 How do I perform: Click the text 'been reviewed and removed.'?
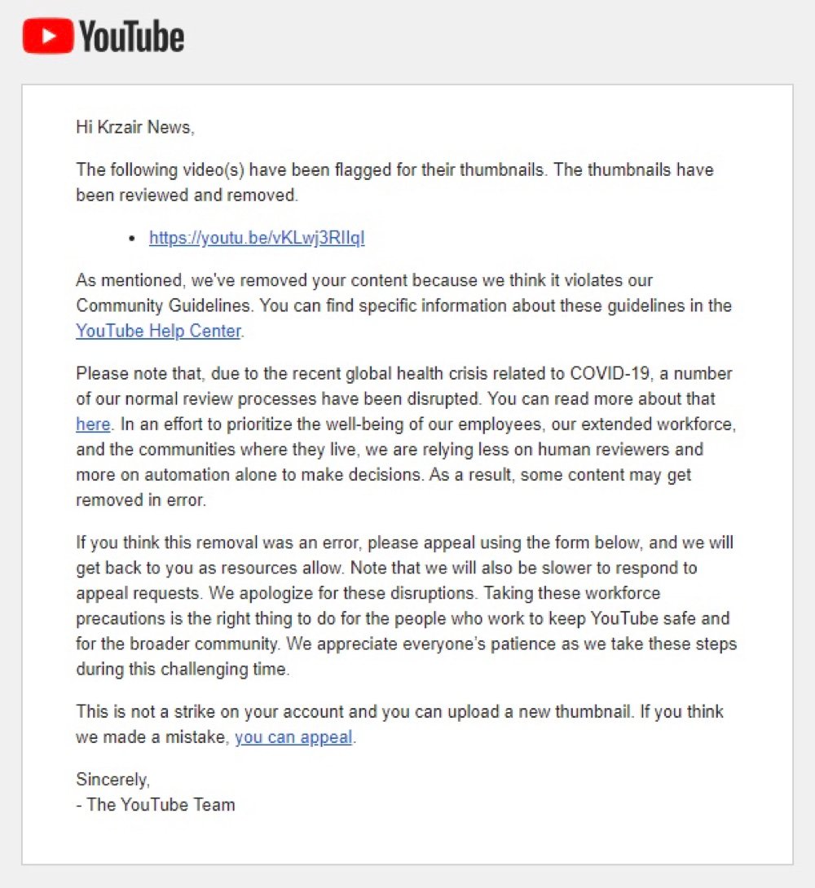pyautogui.click(x=187, y=196)
